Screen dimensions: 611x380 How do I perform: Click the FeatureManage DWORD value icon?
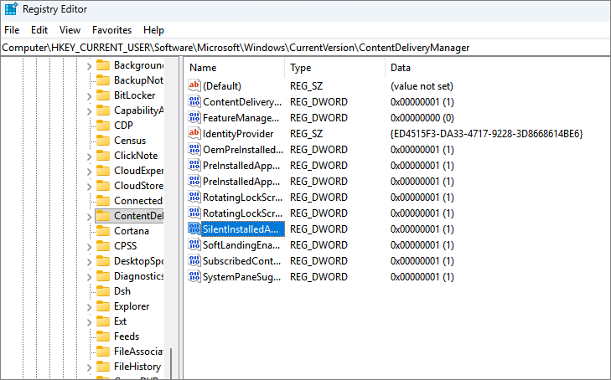[194, 118]
